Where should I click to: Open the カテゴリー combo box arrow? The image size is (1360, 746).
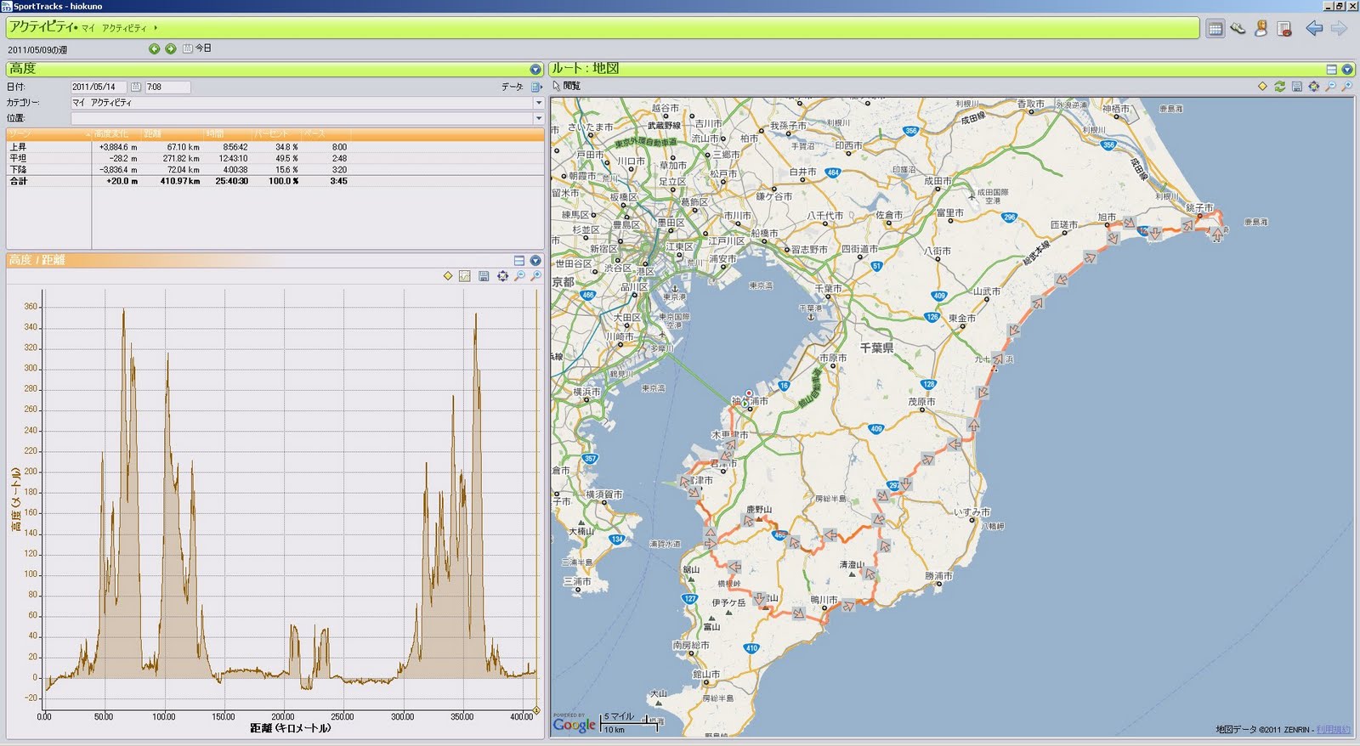tap(538, 102)
